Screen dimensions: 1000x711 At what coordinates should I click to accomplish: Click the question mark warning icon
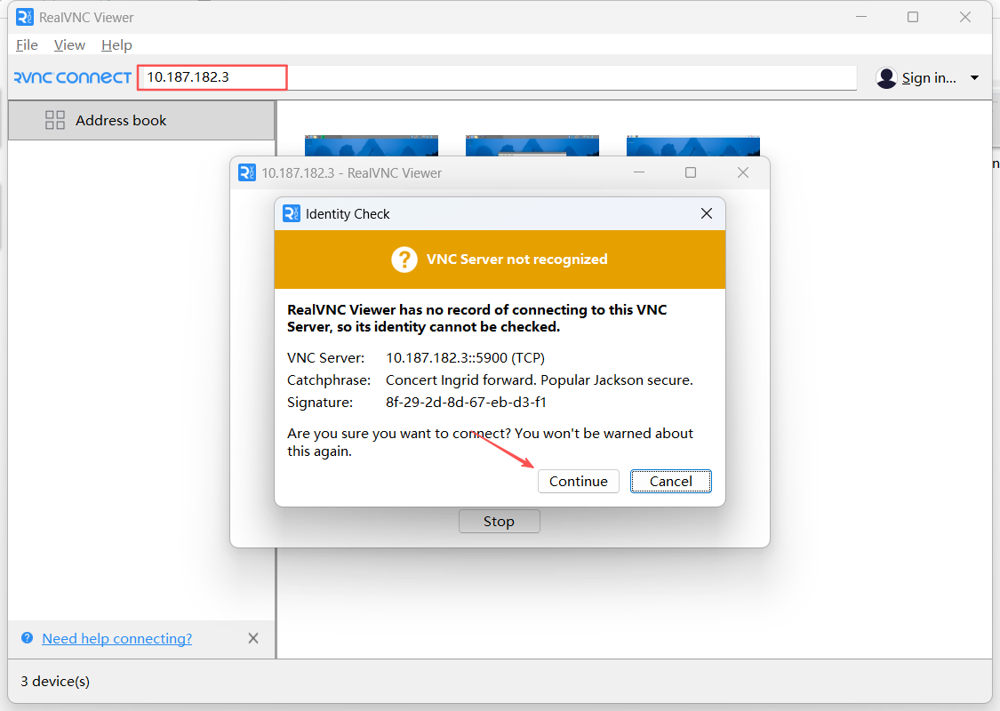404,260
